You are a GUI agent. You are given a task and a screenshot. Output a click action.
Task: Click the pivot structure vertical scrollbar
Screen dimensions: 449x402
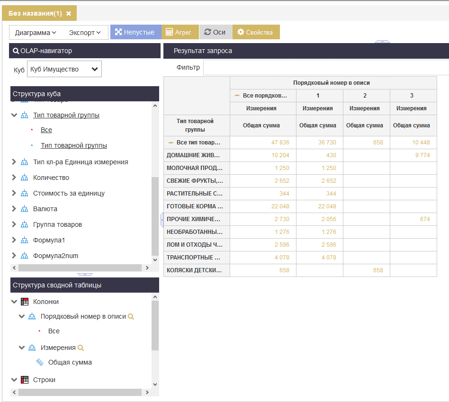(x=155, y=326)
